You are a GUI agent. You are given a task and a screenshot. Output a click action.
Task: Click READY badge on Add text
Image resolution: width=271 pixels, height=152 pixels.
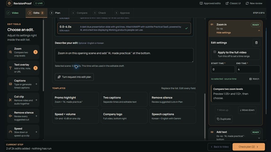(256, 132)
